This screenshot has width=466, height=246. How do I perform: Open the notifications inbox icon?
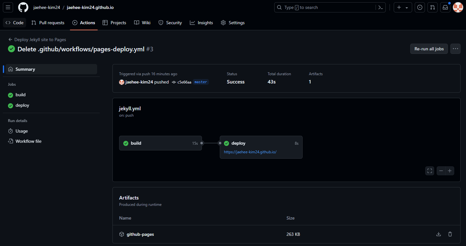coord(445,7)
